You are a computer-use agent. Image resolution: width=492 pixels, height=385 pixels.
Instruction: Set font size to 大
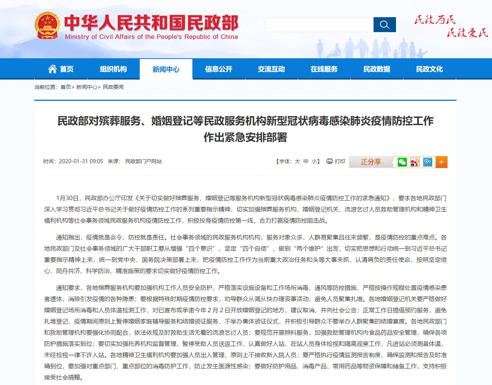[x=297, y=161]
